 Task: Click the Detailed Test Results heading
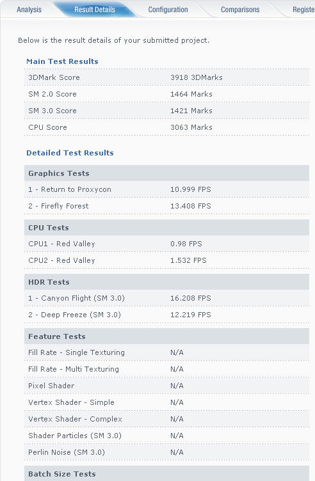click(x=70, y=153)
